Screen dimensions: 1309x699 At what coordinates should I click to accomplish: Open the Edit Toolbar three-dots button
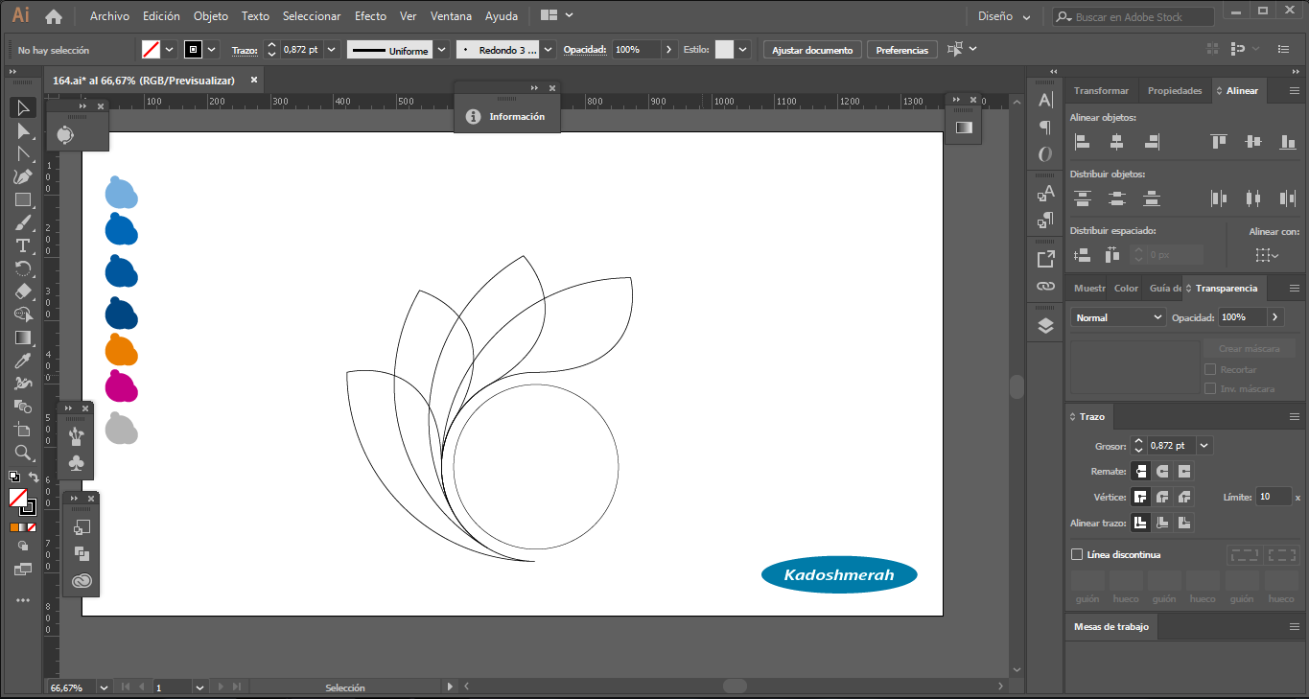click(x=24, y=600)
